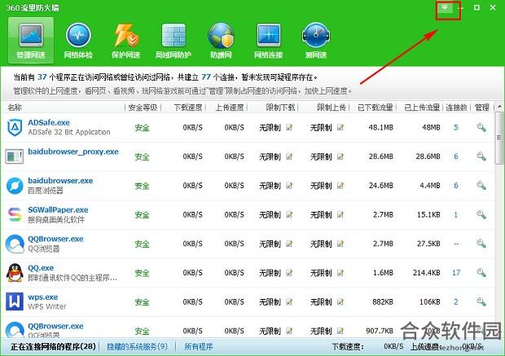Screen dimensions: 505x356
Task: Edit download limit for wps.exe
Action: click(289, 302)
